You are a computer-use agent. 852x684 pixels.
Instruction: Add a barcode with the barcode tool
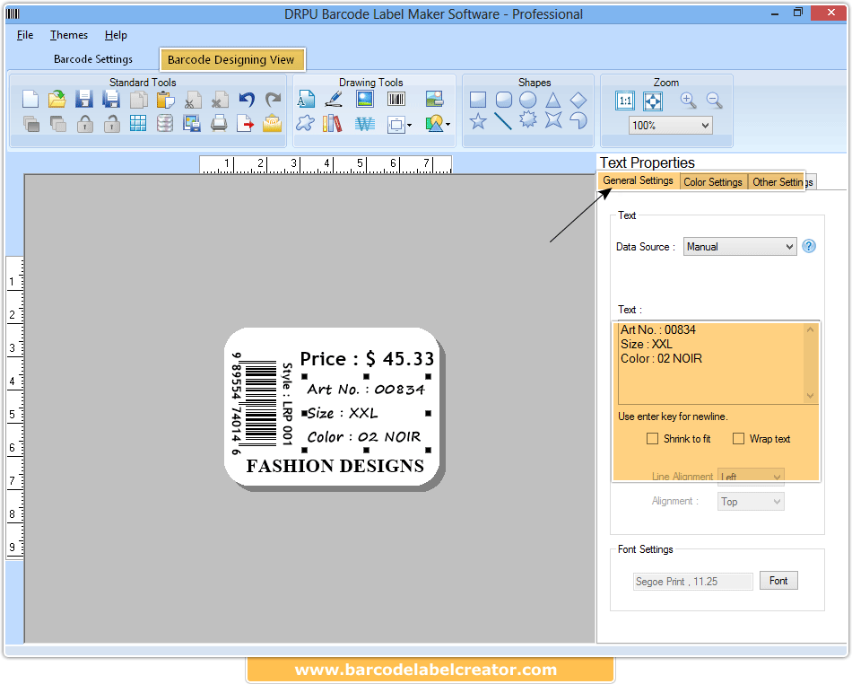point(396,100)
